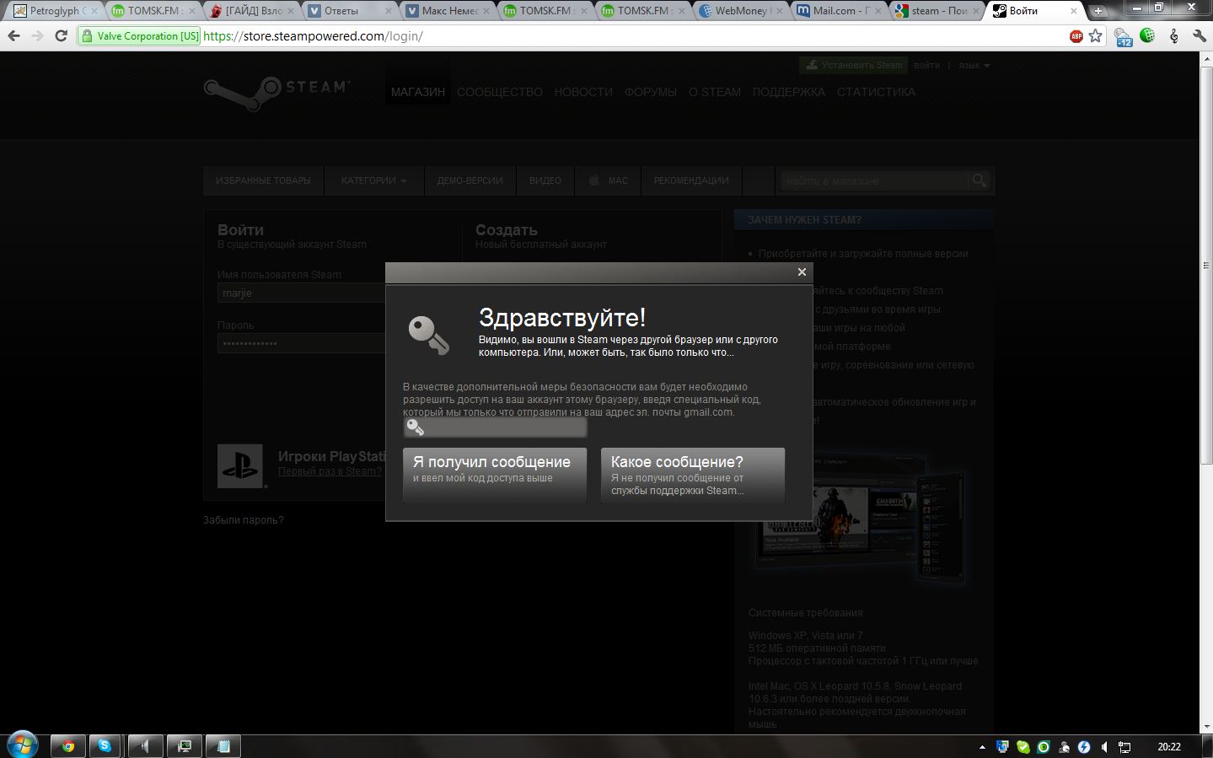Click the taskbar clock showing 20:22
The image size is (1213, 758).
click(x=1169, y=746)
